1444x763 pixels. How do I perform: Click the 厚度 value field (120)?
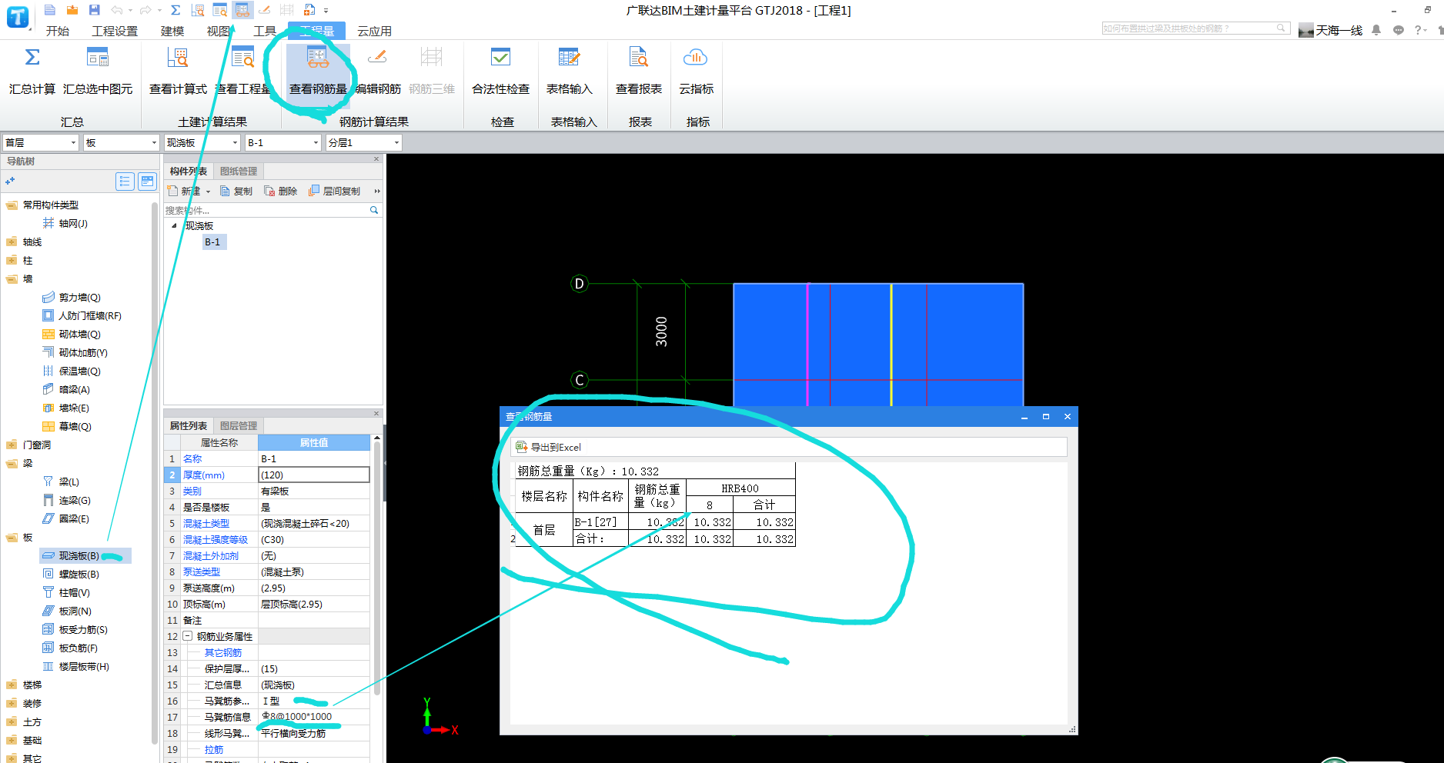coord(314,475)
